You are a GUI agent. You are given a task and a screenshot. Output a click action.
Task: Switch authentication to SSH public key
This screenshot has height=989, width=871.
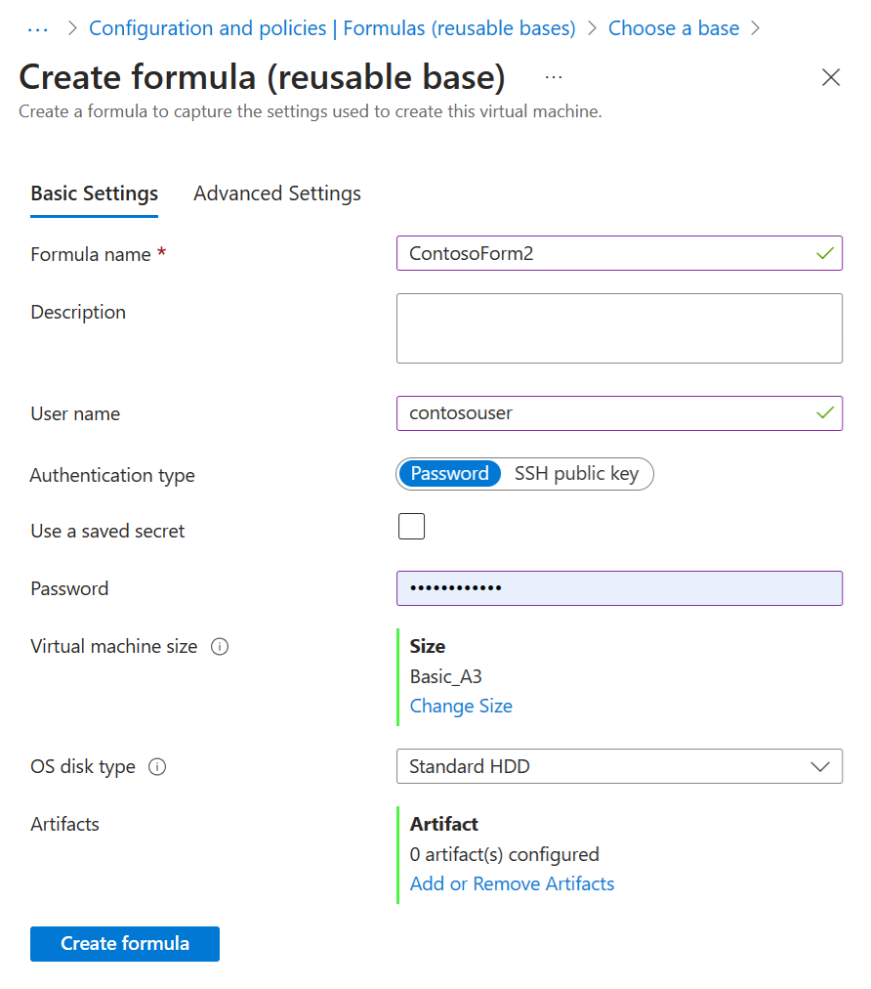[576, 474]
